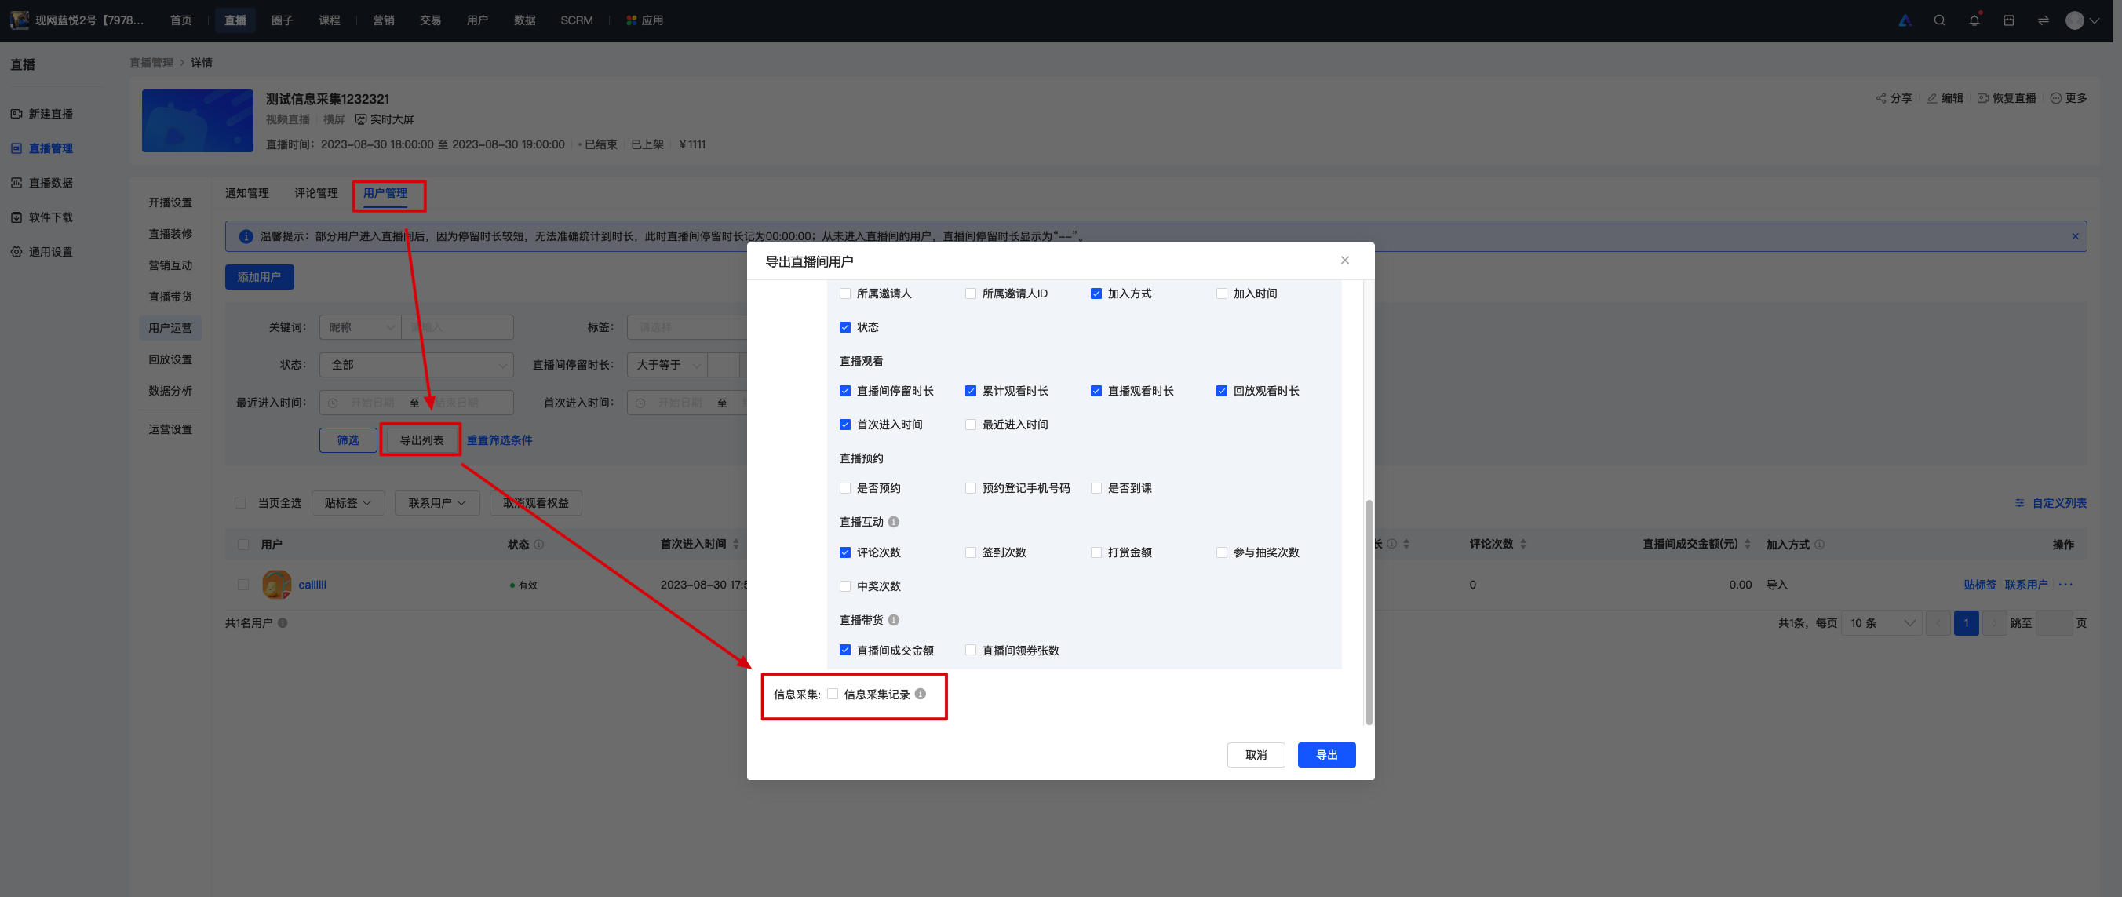Image resolution: width=2122 pixels, height=897 pixels.
Task: Uncheck 直播间停留时长 checkbox
Action: [x=844, y=391]
